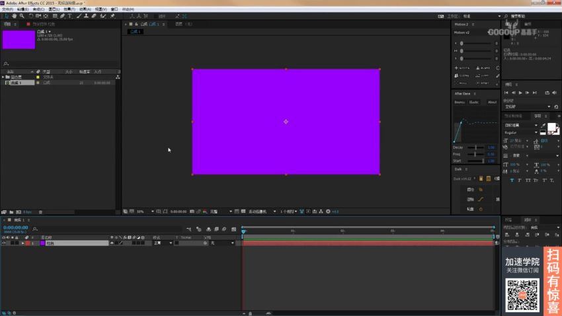This screenshot has width=562, height=316.
Task: Click the new composition icon in Project panel
Action: pos(19,212)
